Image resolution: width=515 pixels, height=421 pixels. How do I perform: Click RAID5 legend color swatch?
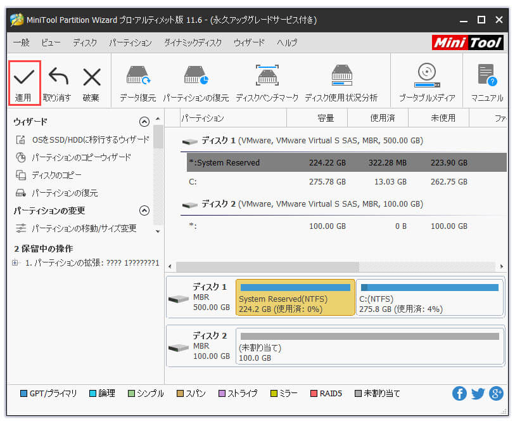click(x=314, y=393)
